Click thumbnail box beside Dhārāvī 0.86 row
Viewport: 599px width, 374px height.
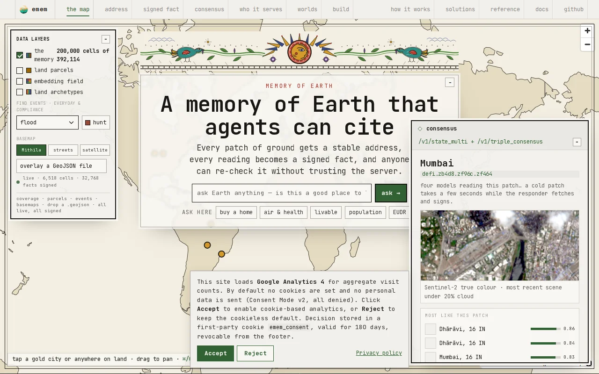431,329
